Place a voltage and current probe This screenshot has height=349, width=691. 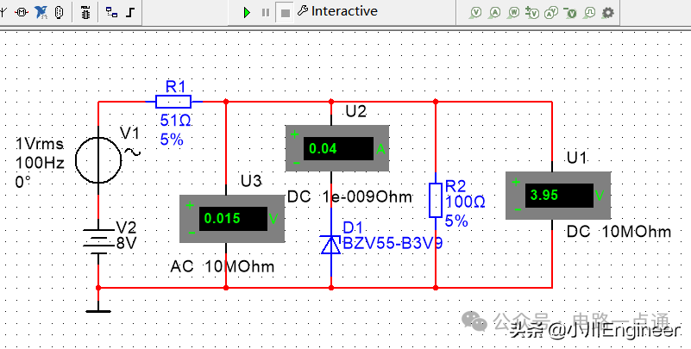pos(551,12)
